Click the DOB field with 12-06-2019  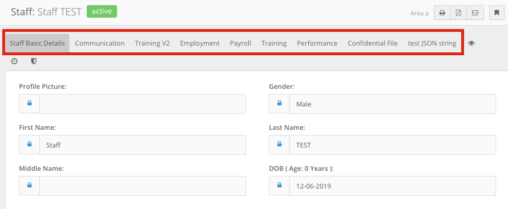click(393, 186)
